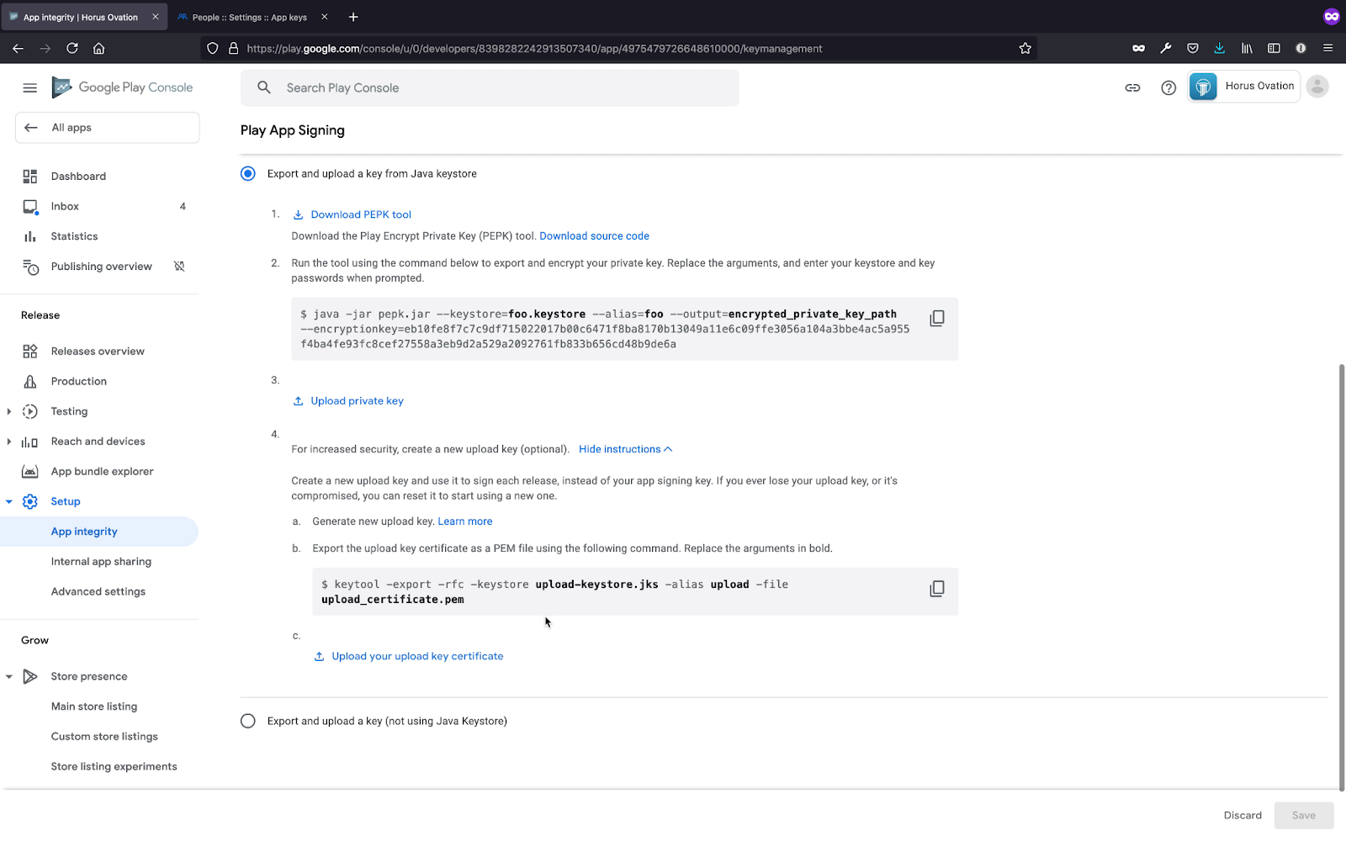Open Setup in the sidebar
This screenshot has width=1346, height=841.
click(66, 501)
